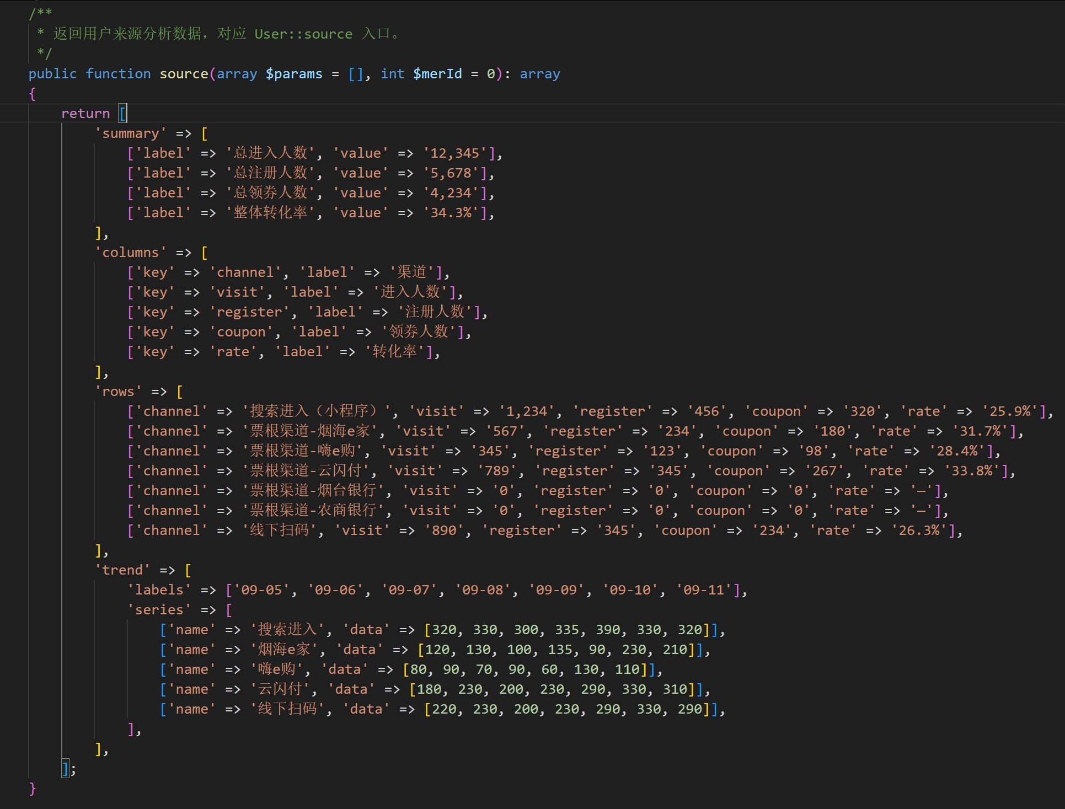Click the trend label '09-08'
Screen dimensions: 1065x809
pyautogui.click(x=483, y=590)
